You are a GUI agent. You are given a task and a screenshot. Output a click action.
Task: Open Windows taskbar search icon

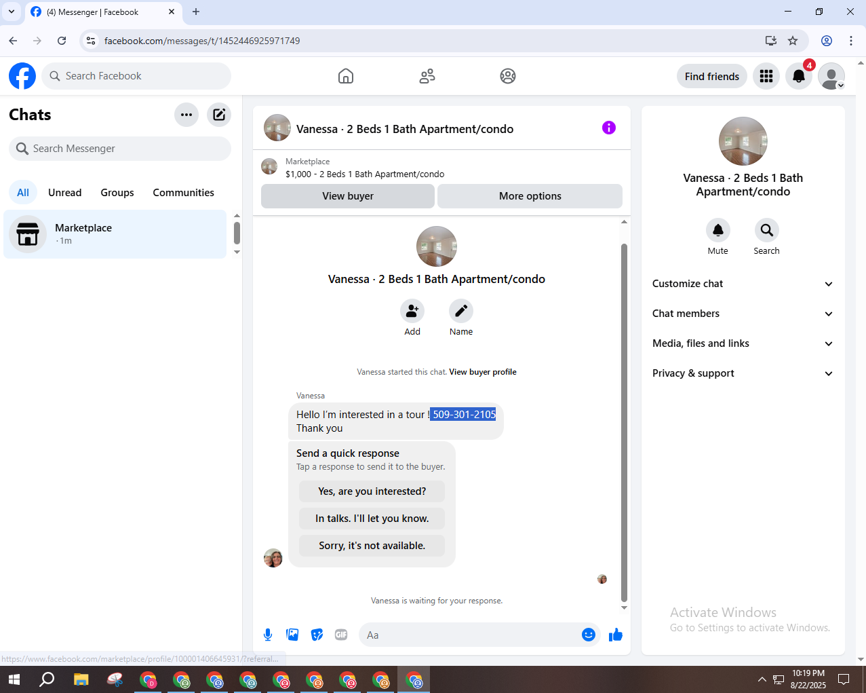[x=47, y=679]
